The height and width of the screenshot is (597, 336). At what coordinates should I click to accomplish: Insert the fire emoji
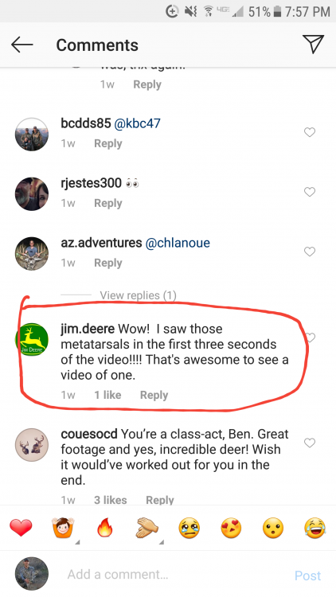(105, 529)
